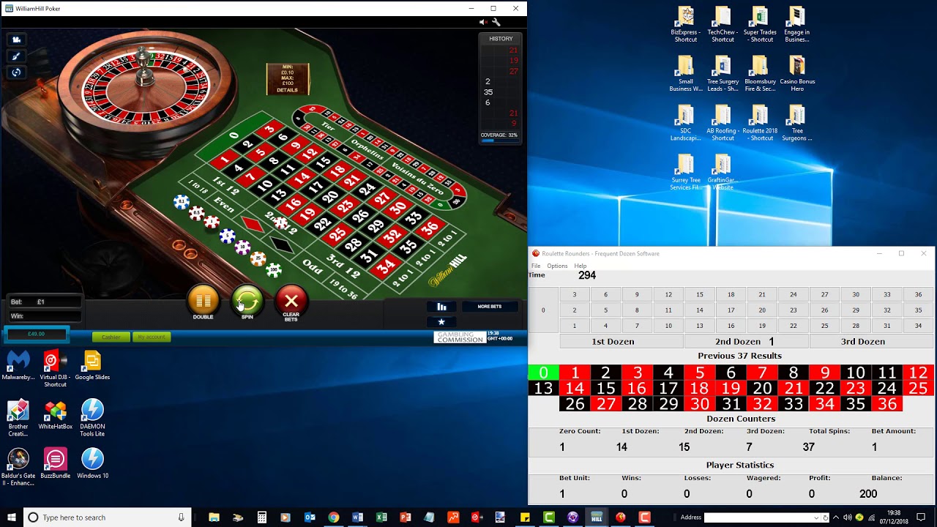Select the red 1 chip by the Even bet

pyautogui.click(x=212, y=222)
